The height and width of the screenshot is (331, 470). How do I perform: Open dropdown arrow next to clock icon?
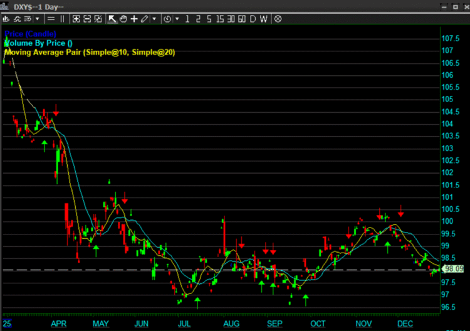point(177,19)
